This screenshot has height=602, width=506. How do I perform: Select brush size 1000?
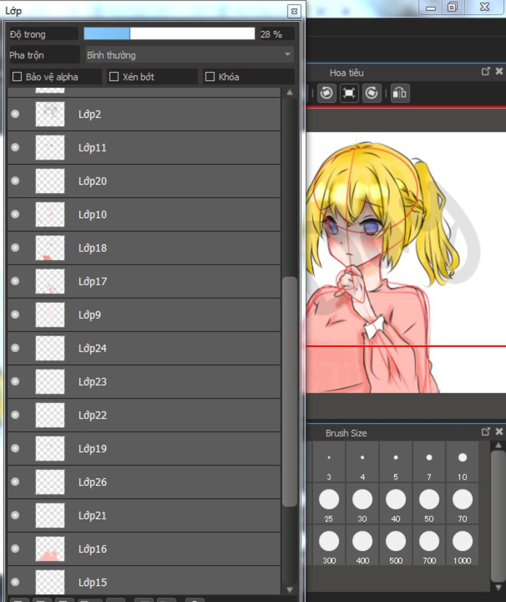462,546
